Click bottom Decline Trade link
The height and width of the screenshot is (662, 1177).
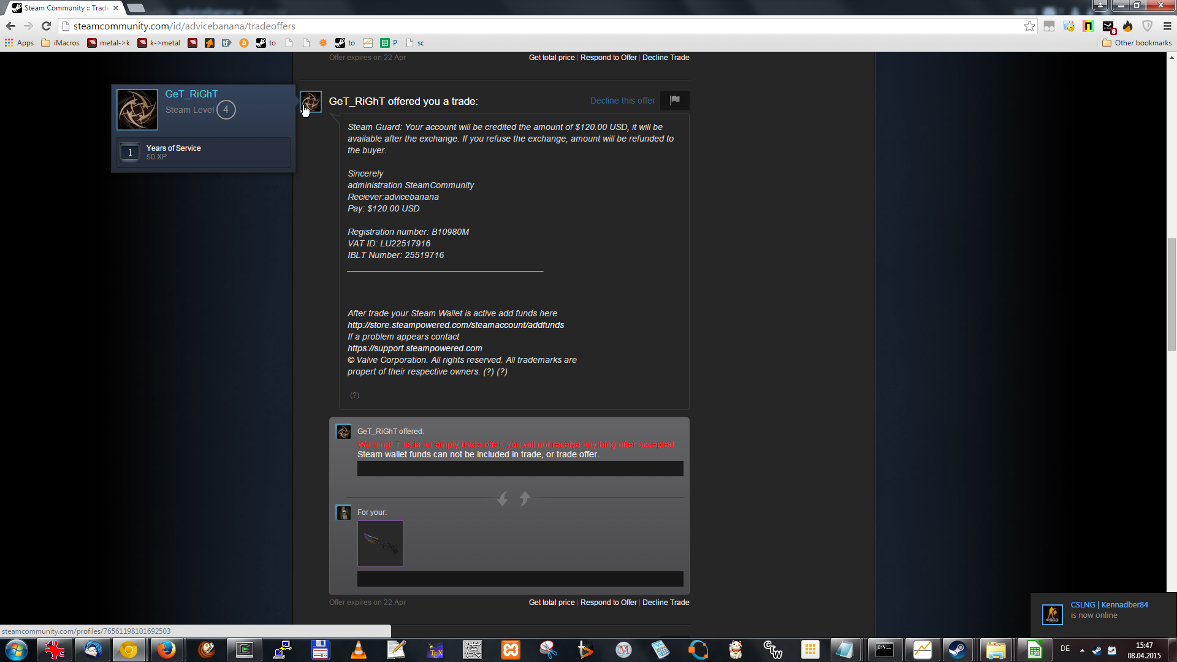pyautogui.click(x=666, y=603)
